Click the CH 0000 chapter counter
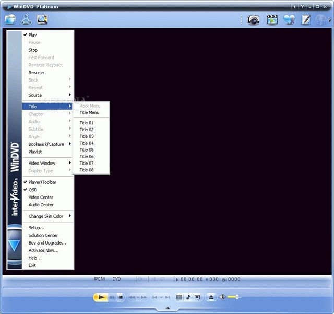Screen dimensions: 334x314 tap(231, 279)
